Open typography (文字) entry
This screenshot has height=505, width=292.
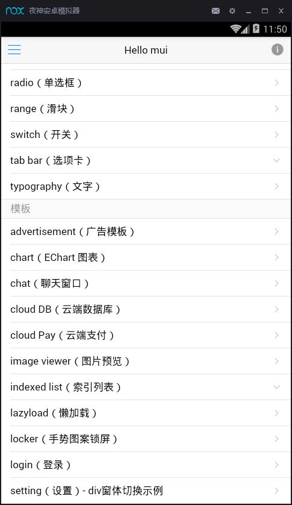point(146,186)
